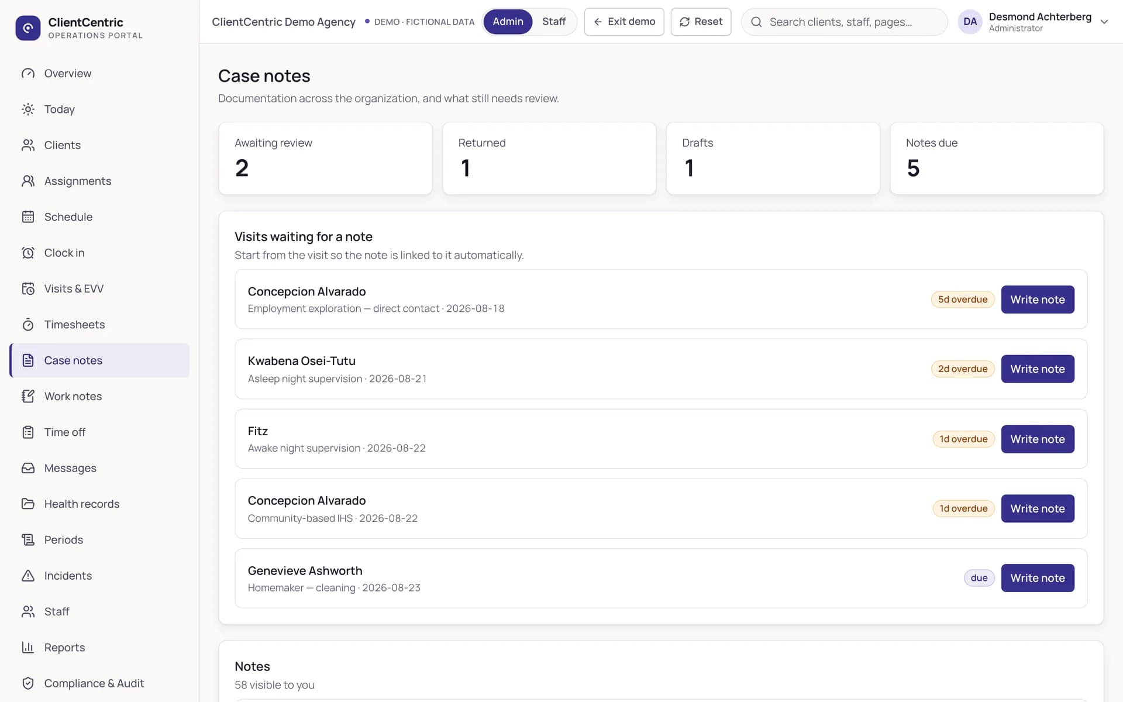
Task: Open the Overview gauge icon
Action: coord(28,73)
